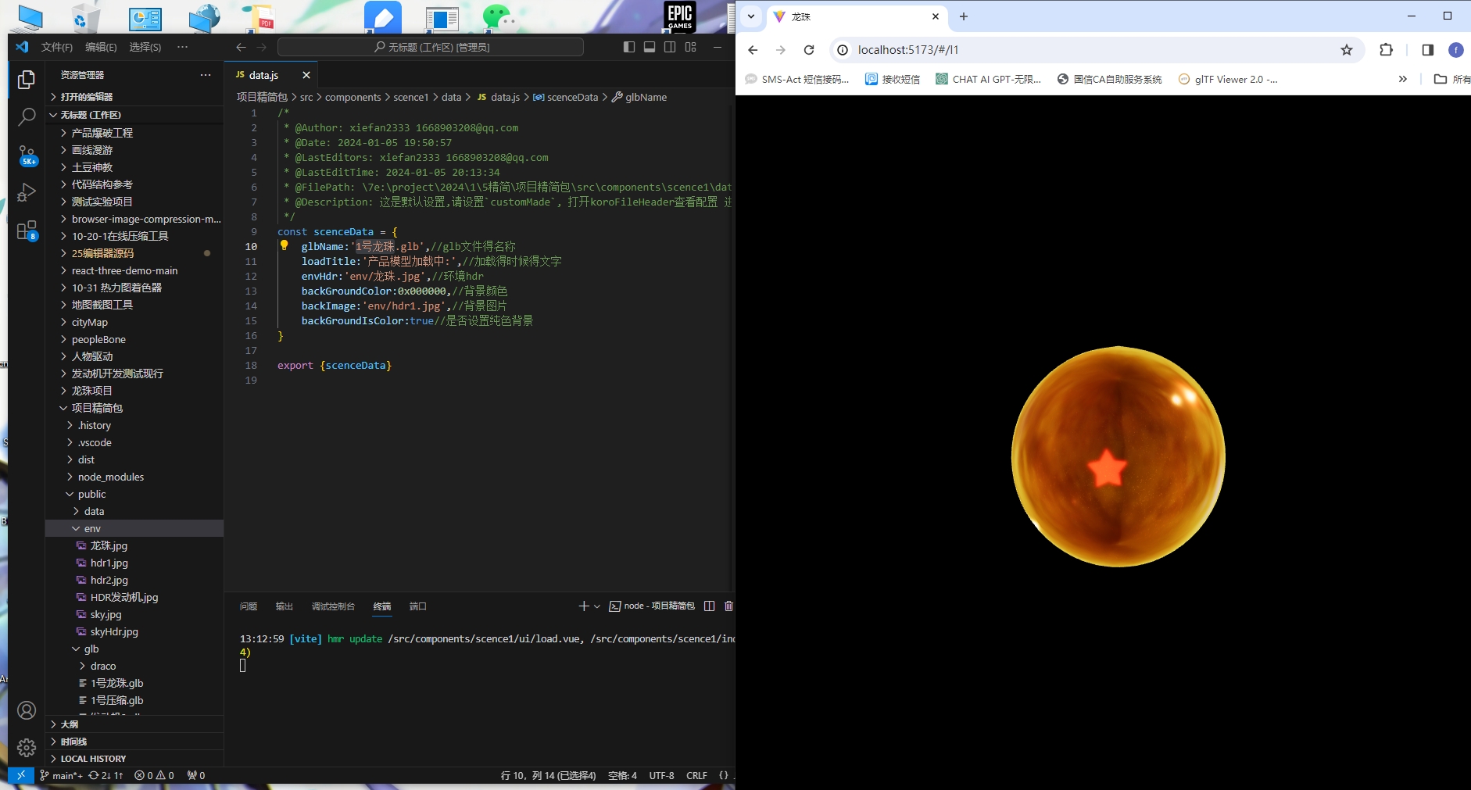The height and width of the screenshot is (790, 1471).
Task: Click the CRLF line ending in status bar
Action: pos(696,775)
